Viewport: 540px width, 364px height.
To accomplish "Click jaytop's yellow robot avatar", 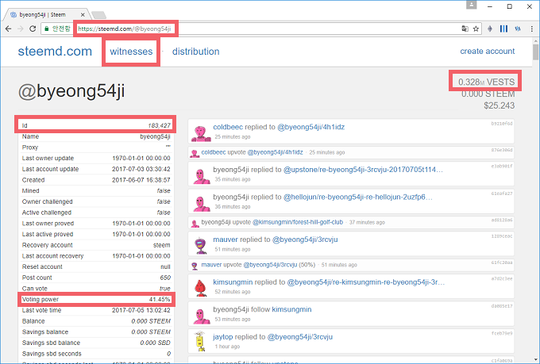I will pos(200,341).
